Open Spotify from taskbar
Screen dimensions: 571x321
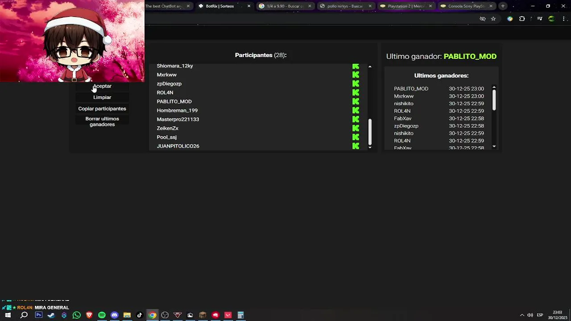click(102, 315)
